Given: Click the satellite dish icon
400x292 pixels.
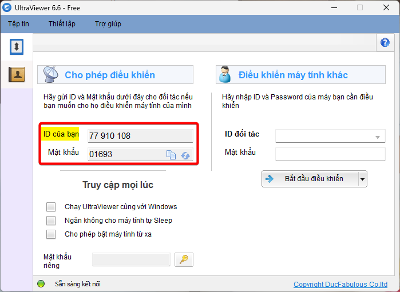Looking at the screenshot, I should (x=50, y=75).
